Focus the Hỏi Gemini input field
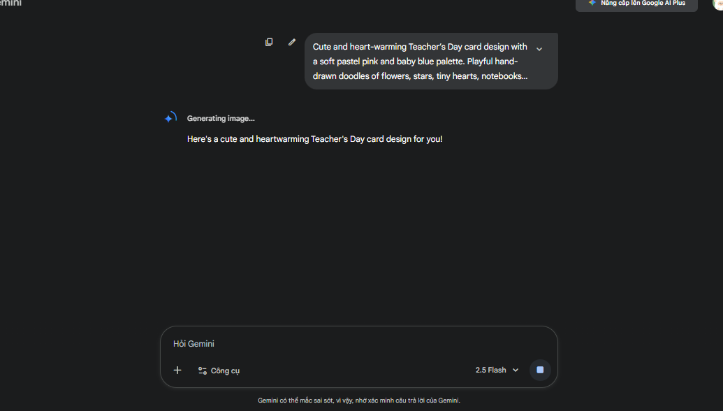This screenshot has height=411, width=723. (349, 344)
